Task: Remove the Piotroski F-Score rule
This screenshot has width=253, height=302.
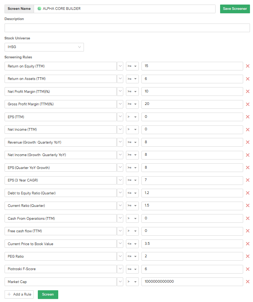Action: pos(248,269)
